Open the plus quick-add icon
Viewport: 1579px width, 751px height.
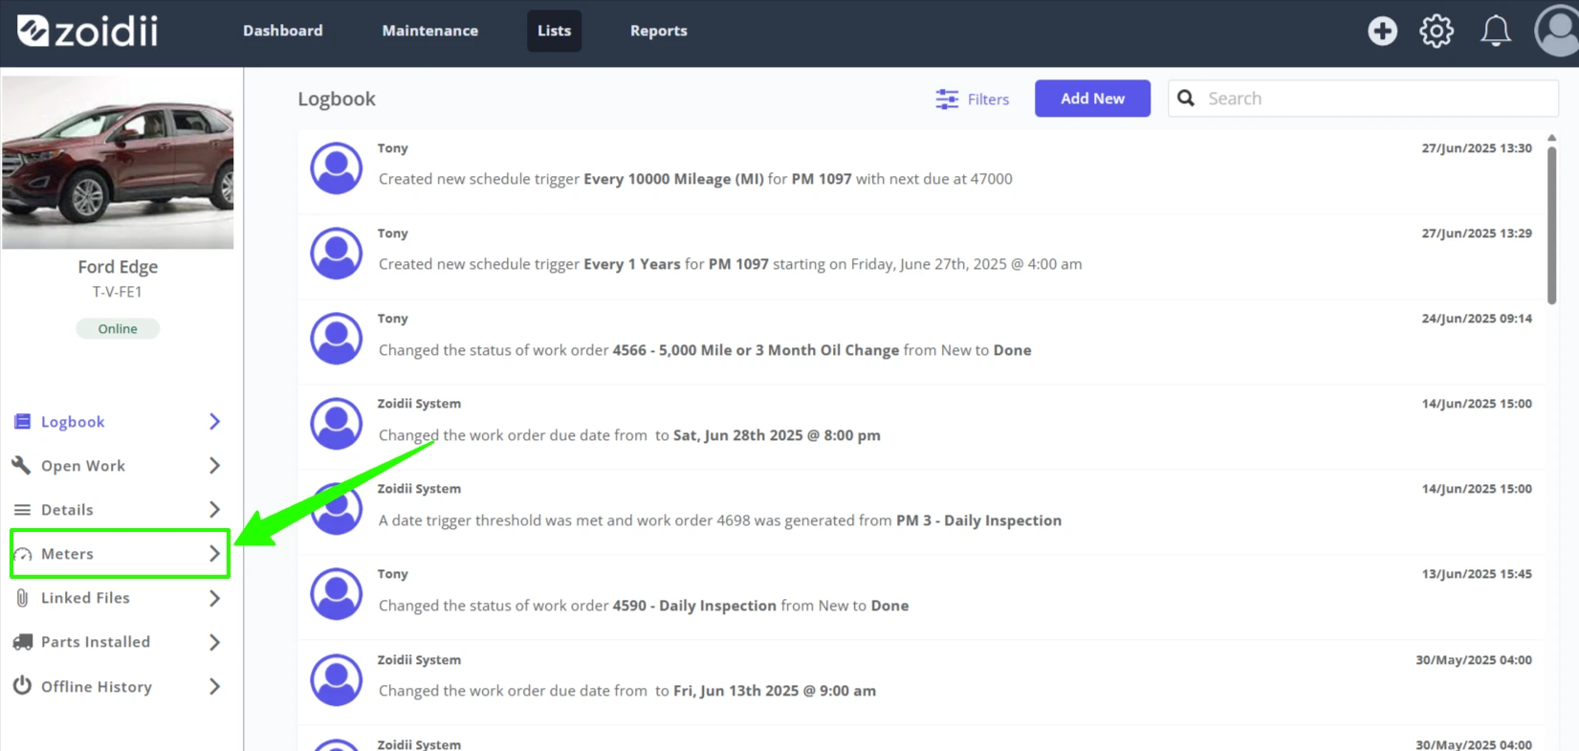click(x=1382, y=31)
